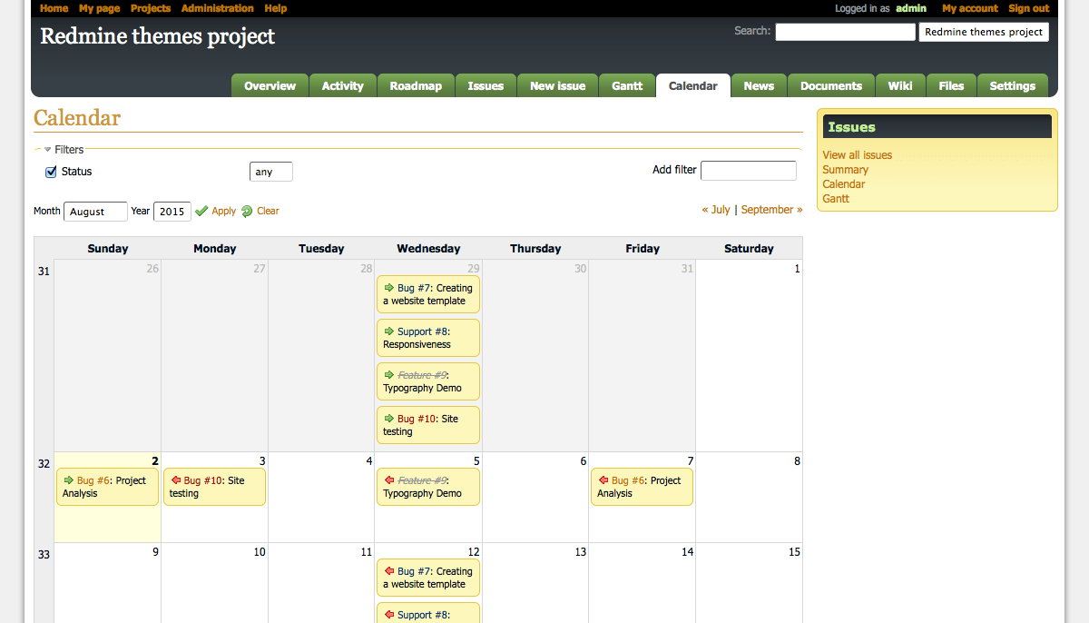Click the green arrow beside Support #8 on the 29th

[388, 331]
